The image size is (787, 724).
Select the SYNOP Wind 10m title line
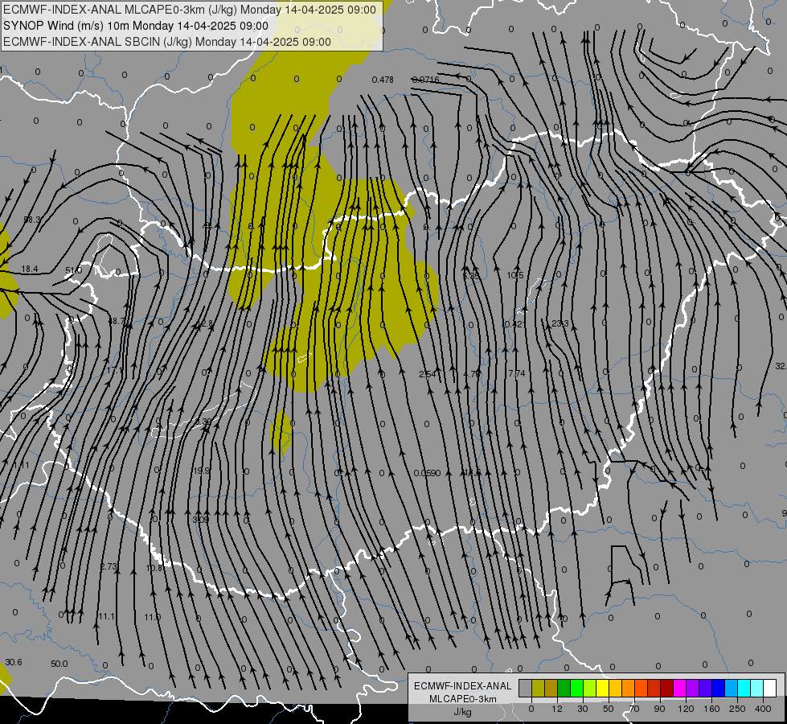(136, 26)
